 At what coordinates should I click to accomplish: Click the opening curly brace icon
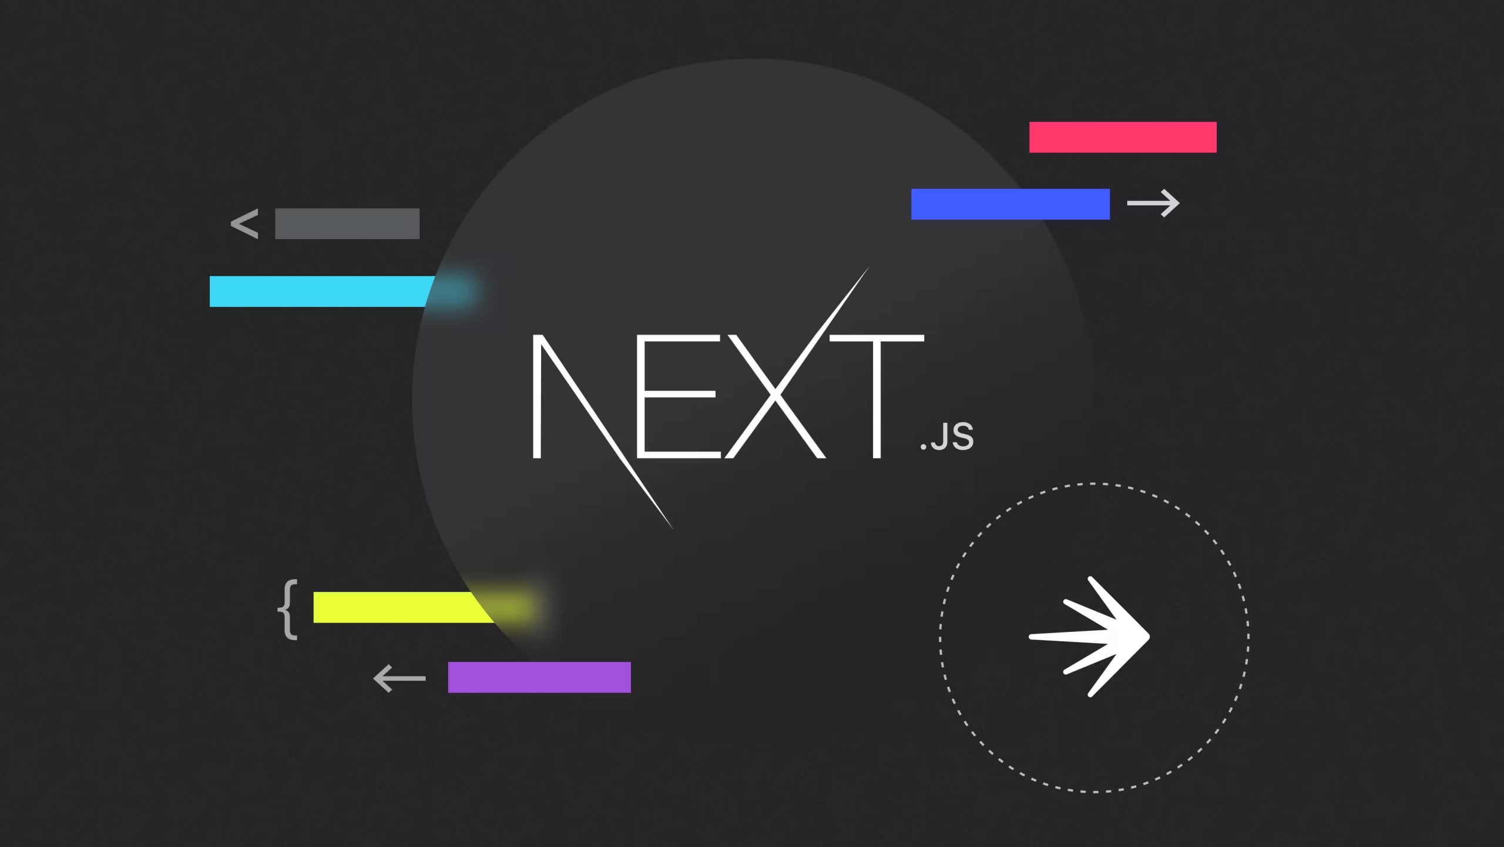click(285, 607)
